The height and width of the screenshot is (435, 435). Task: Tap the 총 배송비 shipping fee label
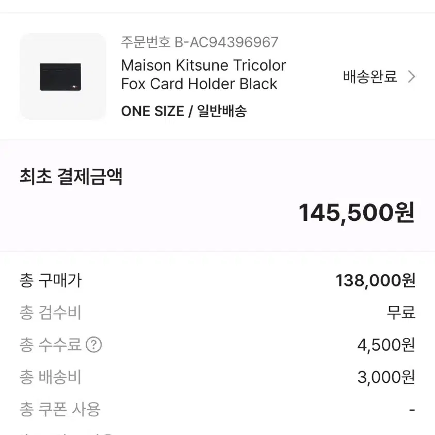[51, 377]
